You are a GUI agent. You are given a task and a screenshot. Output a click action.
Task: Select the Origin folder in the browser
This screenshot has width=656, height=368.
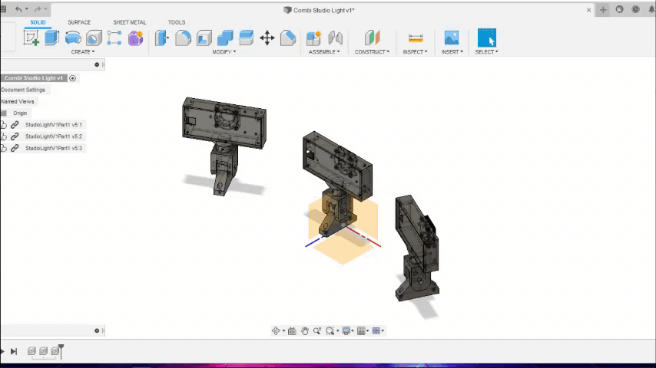pyautogui.click(x=20, y=113)
